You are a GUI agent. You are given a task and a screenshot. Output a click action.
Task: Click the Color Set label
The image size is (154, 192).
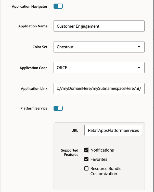tap(40, 47)
